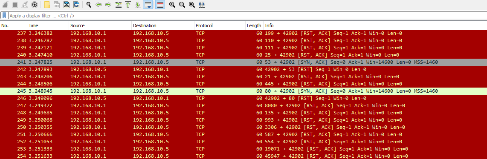Start capturing packets with the shark fin icon
Screen dimensions: 487x159
coord(5,5)
